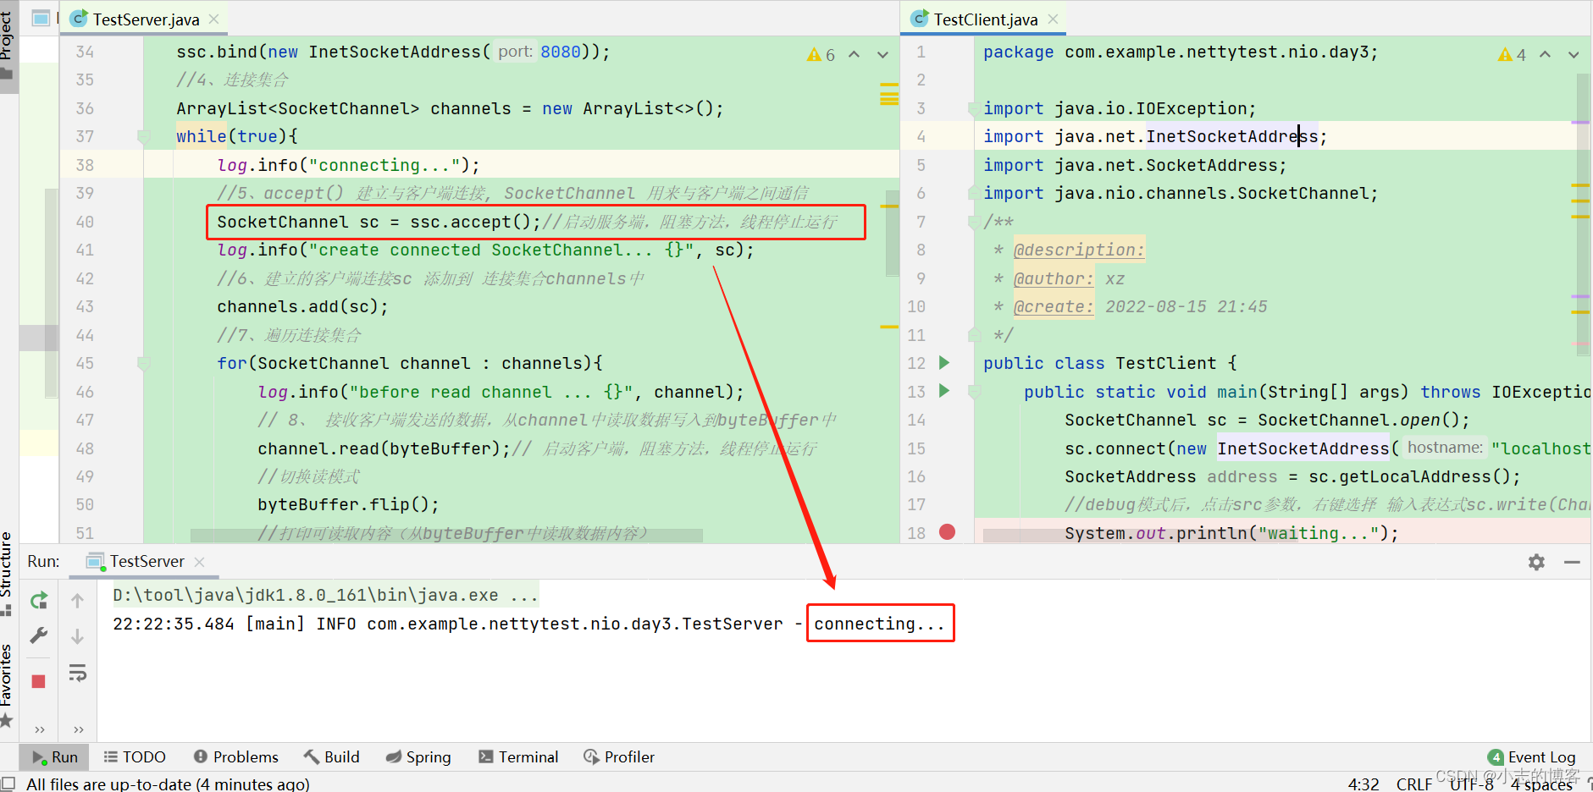
Task: Go to next highlighted error in TestClient
Action: coord(1574,54)
